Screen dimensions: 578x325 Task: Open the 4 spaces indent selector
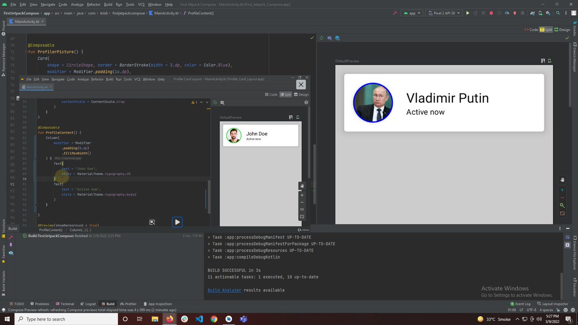tap(547, 310)
